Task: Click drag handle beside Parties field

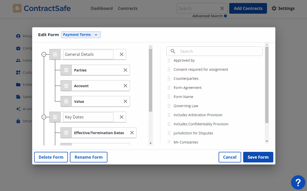Action: coord(66,70)
